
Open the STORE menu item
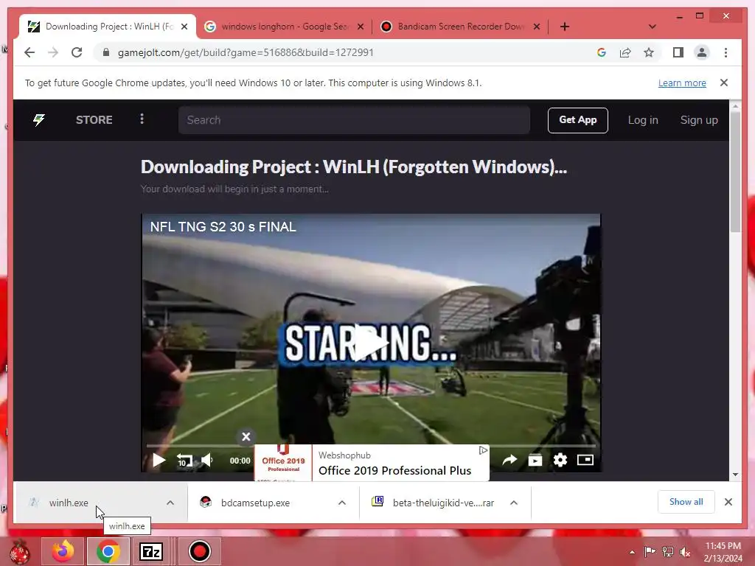tap(94, 120)
